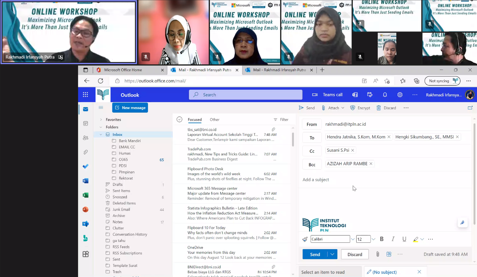Discard the current draft
The height and width of the screenshot is (277, 477).
pos(355,254)
